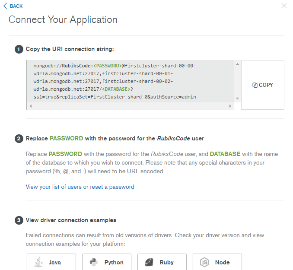The width and height of the screenshot is (293, 270).
Task: Click the COPY button for URI
Action: 263,85
